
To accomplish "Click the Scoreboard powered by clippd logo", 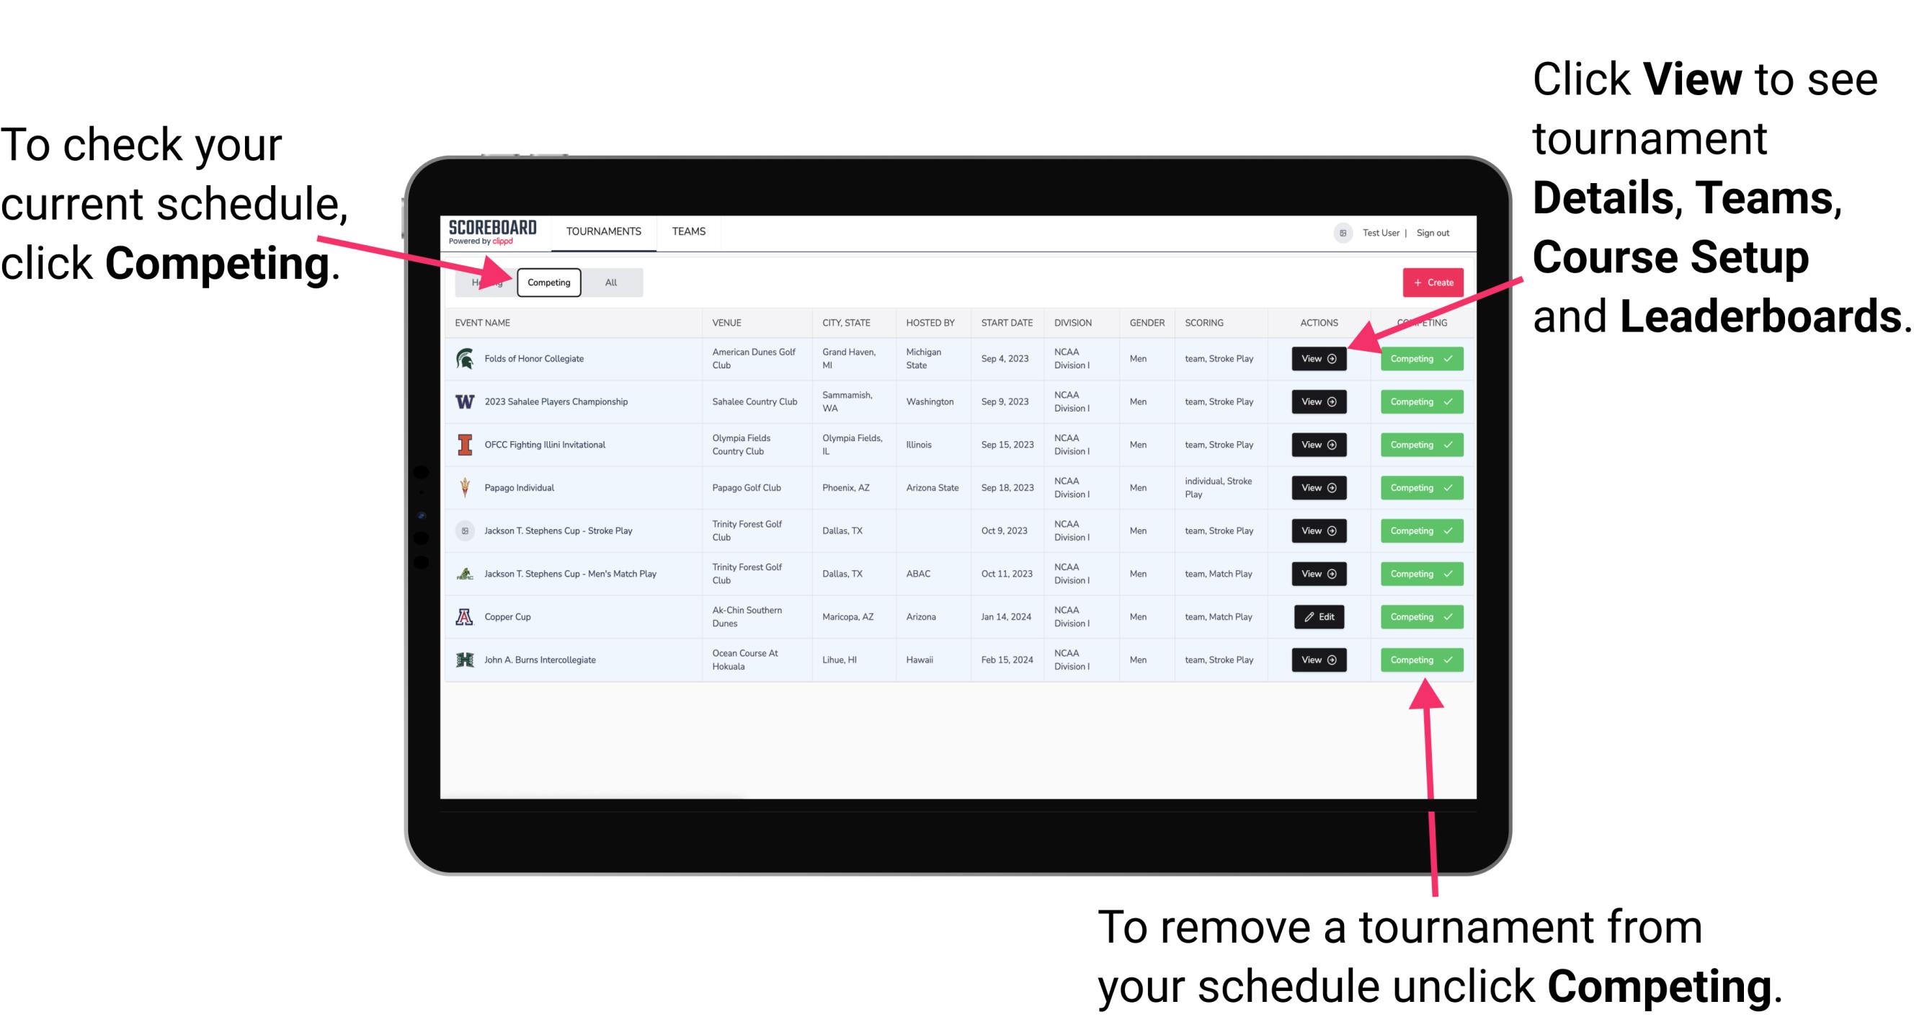I will point(493,232).
